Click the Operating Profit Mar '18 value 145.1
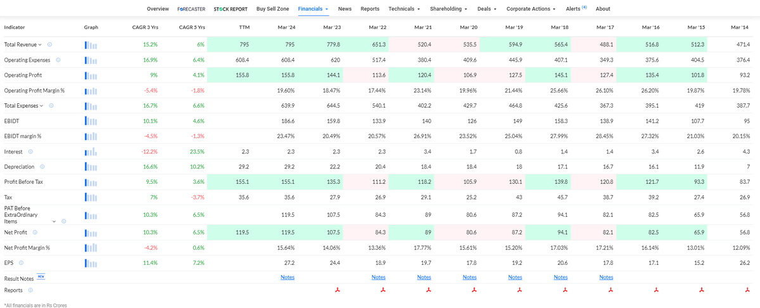Image resolution: width=760 pixels, height=308 pixels. [560, 75]
